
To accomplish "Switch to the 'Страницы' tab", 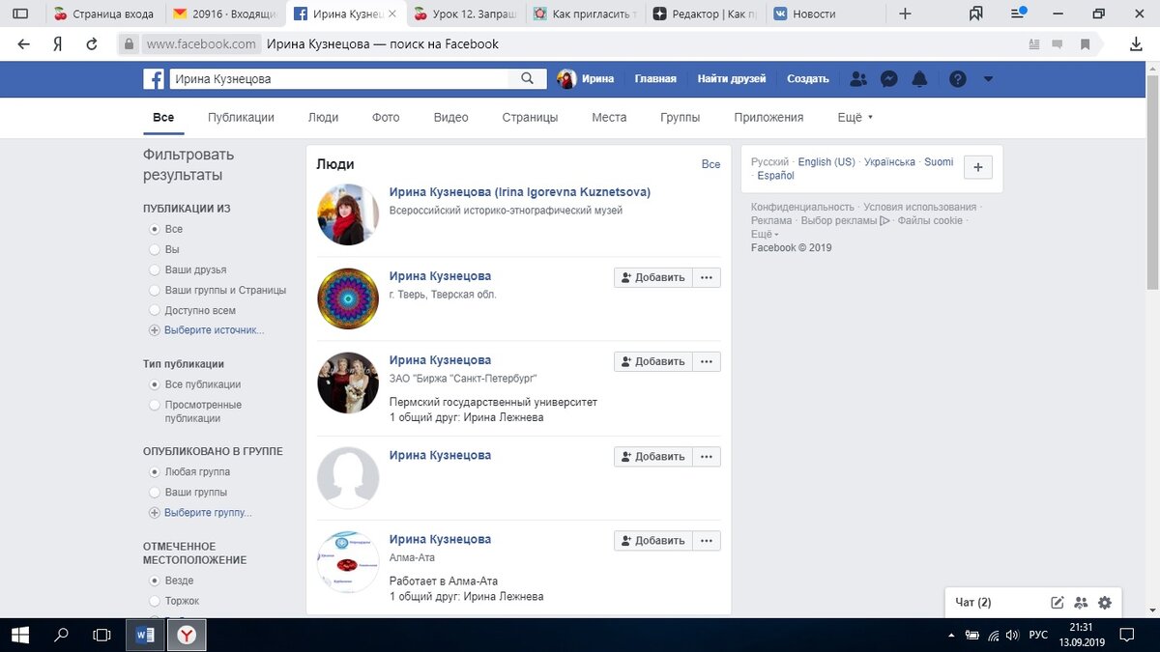I will (x=530, y=117).
